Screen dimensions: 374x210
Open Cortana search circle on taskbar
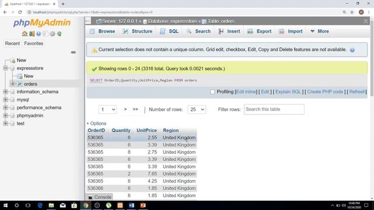17,205
